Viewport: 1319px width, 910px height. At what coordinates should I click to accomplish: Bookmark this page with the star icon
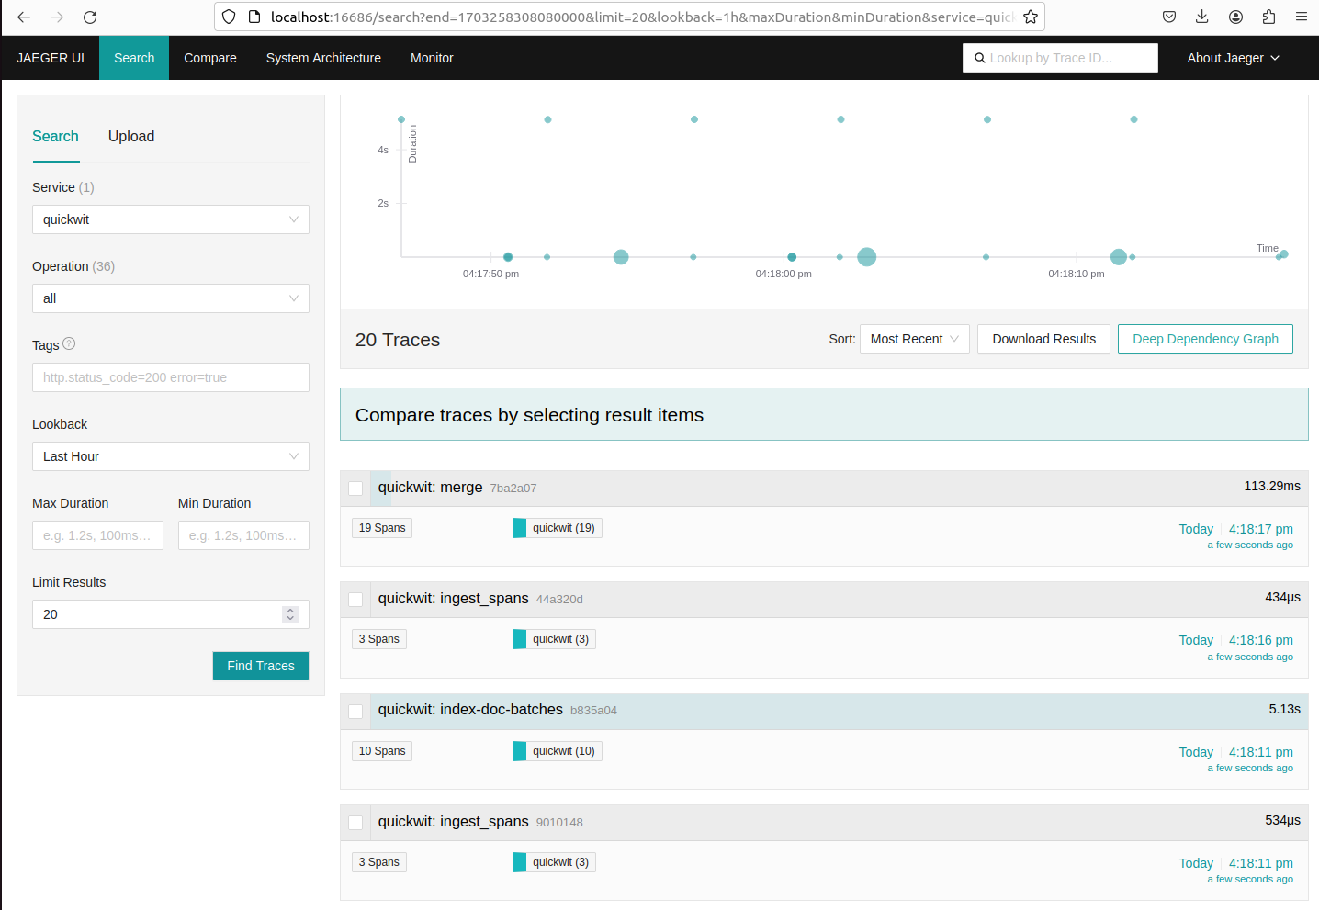coord(1031,17)
